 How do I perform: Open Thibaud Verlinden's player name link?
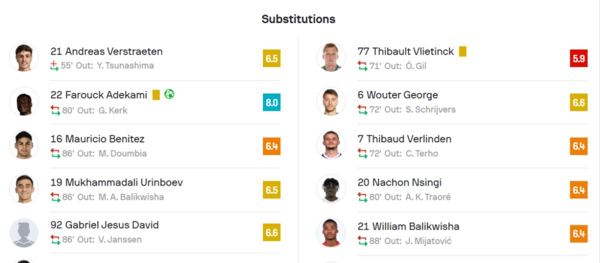(x=404, y=139)
